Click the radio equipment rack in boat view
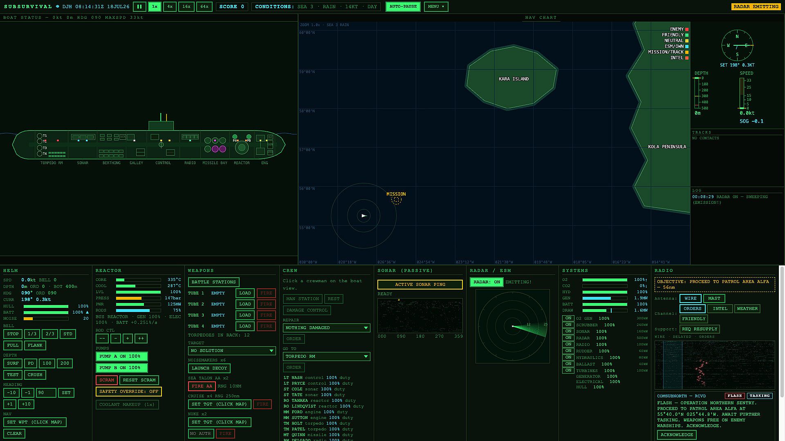 [x=190, y=137]
